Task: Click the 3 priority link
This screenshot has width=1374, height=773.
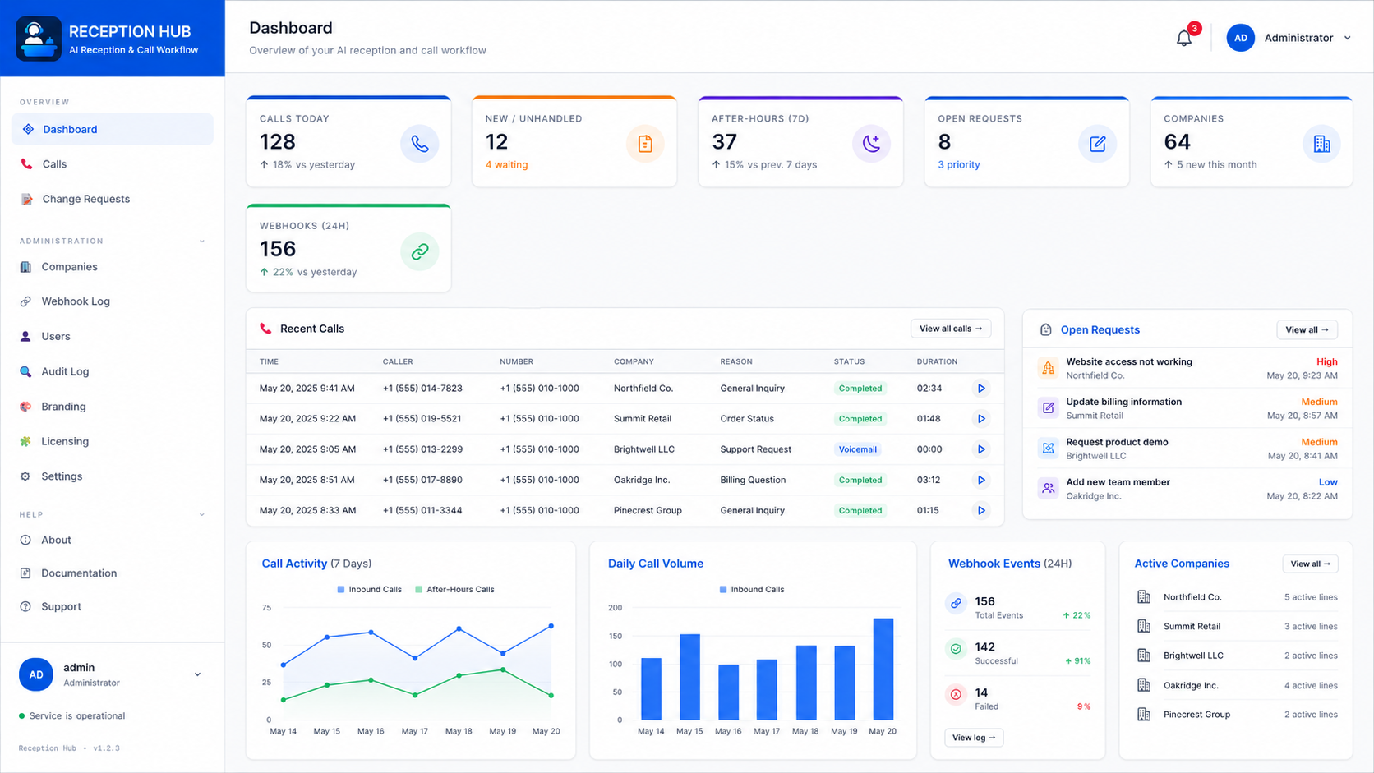Action: (959, 165)
